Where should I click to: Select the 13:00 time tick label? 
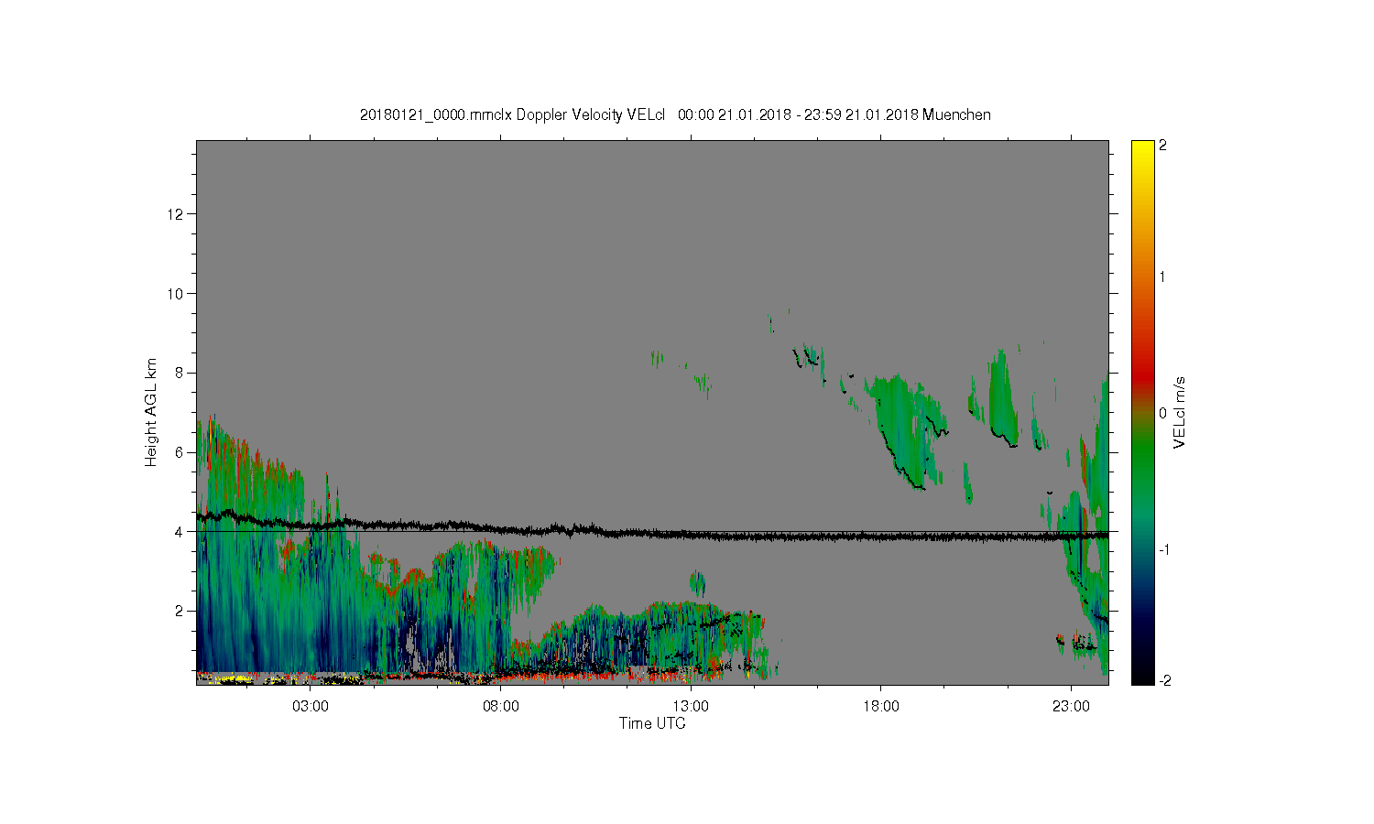[x=691, y=707]
